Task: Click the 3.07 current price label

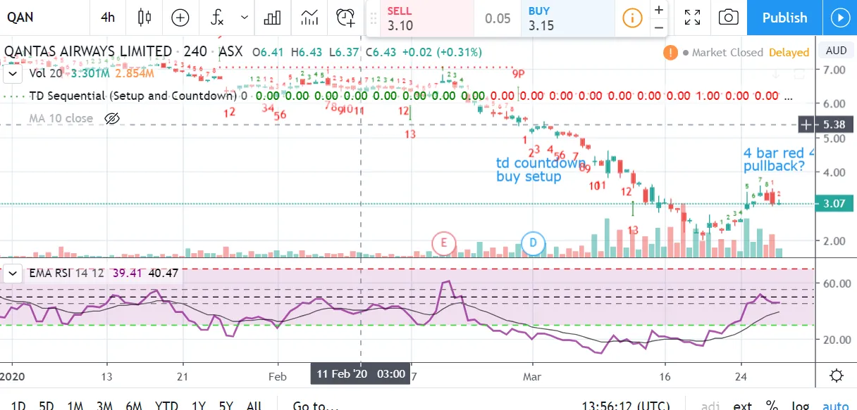Action: click(x=834, y=204)
